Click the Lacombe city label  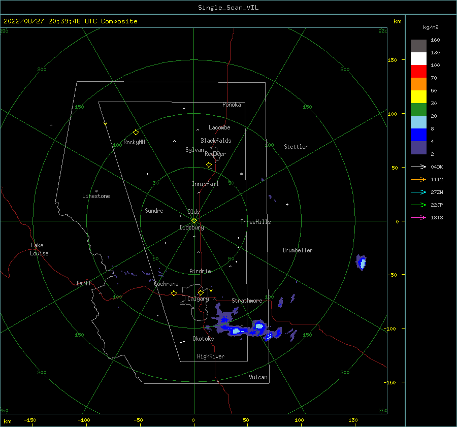(219, 127)
